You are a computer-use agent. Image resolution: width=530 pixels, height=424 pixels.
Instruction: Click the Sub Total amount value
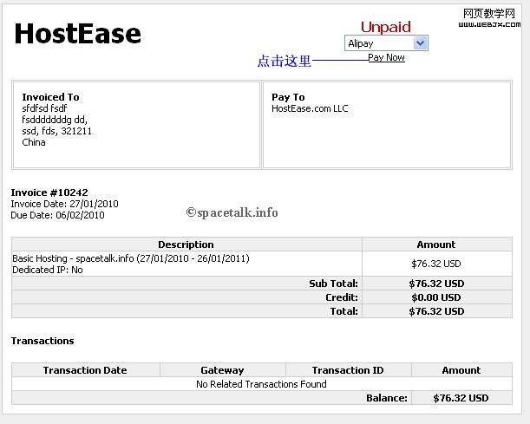pos(435,284)
